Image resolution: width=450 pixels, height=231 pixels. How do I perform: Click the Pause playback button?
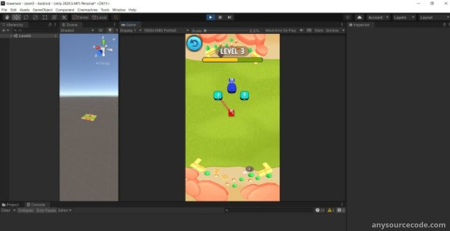pyautogui.click(x=220, y=17)
